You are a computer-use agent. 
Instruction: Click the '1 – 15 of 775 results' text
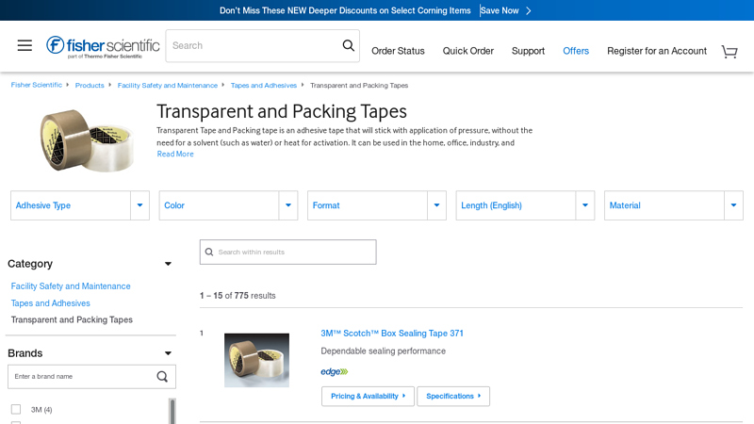pyautogui.click(x=238, y=296)
